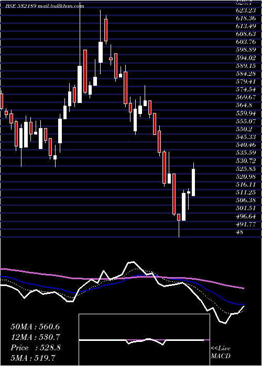The width and height of the screenshot is (262, 366).
Task: Select the 520.98 price axis label
Action: pyautogui.click(x=246, y=177)
